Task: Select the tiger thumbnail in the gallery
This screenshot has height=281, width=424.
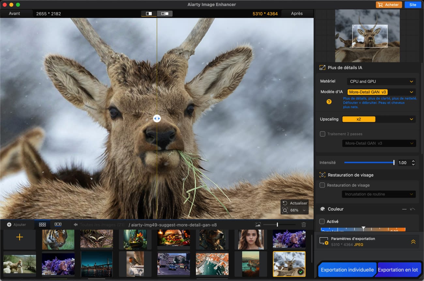Action: tap(58, 239)
